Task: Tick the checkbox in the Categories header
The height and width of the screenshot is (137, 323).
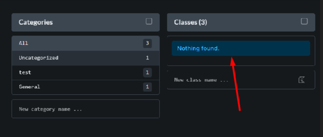Action: point(149,21)
